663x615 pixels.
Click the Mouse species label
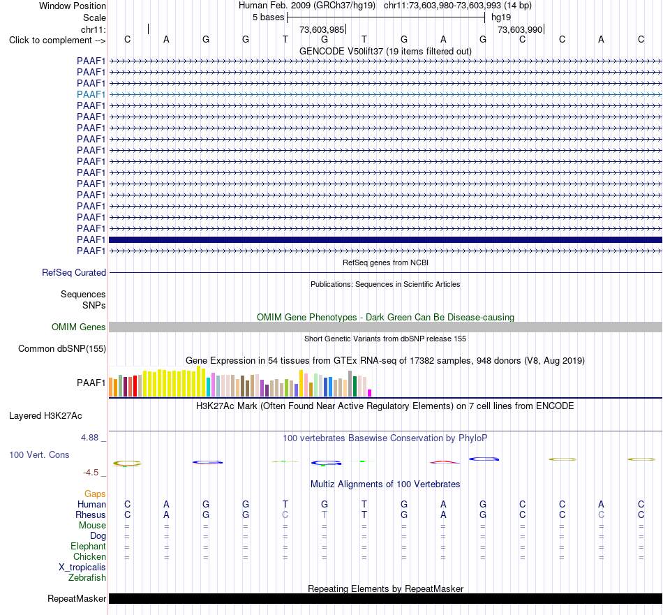point(92,526)
